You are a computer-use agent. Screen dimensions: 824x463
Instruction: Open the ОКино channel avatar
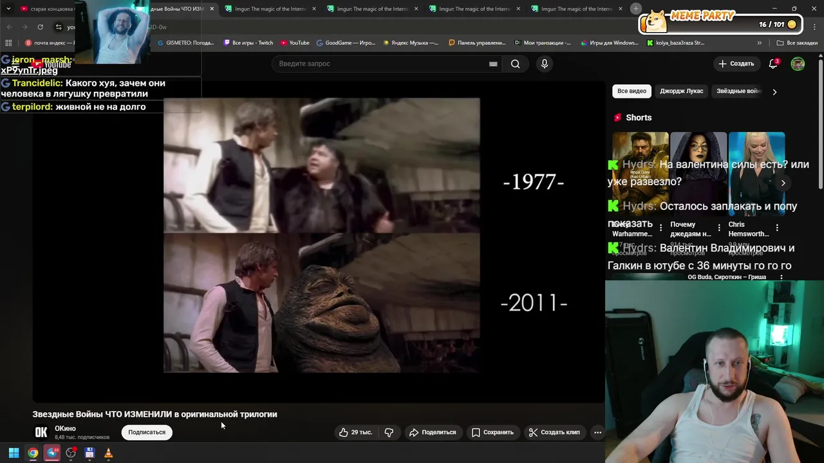41,432
